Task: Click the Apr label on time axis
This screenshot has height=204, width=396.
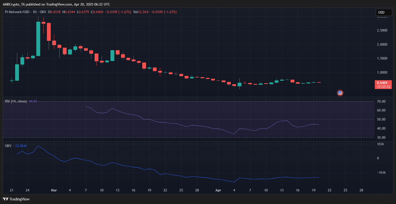Action: (218, 190)
